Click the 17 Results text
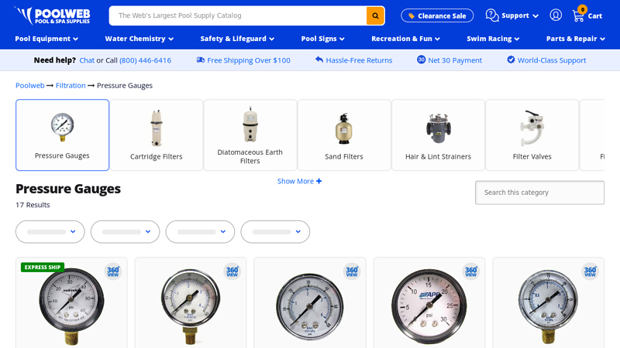The image size is (620, 348). [33, 205]
